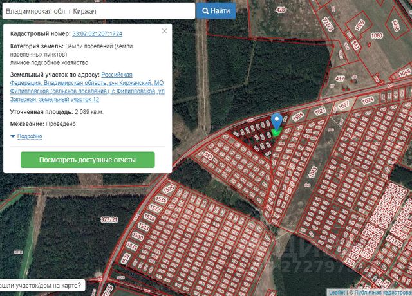Focus the address search field
This screenshot has height=296, width=412.
(97, 11)
